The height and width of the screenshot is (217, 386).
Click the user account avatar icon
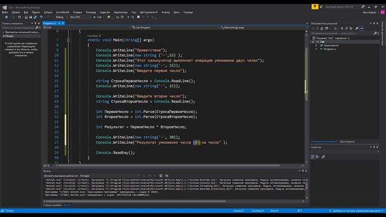point(382,12)
